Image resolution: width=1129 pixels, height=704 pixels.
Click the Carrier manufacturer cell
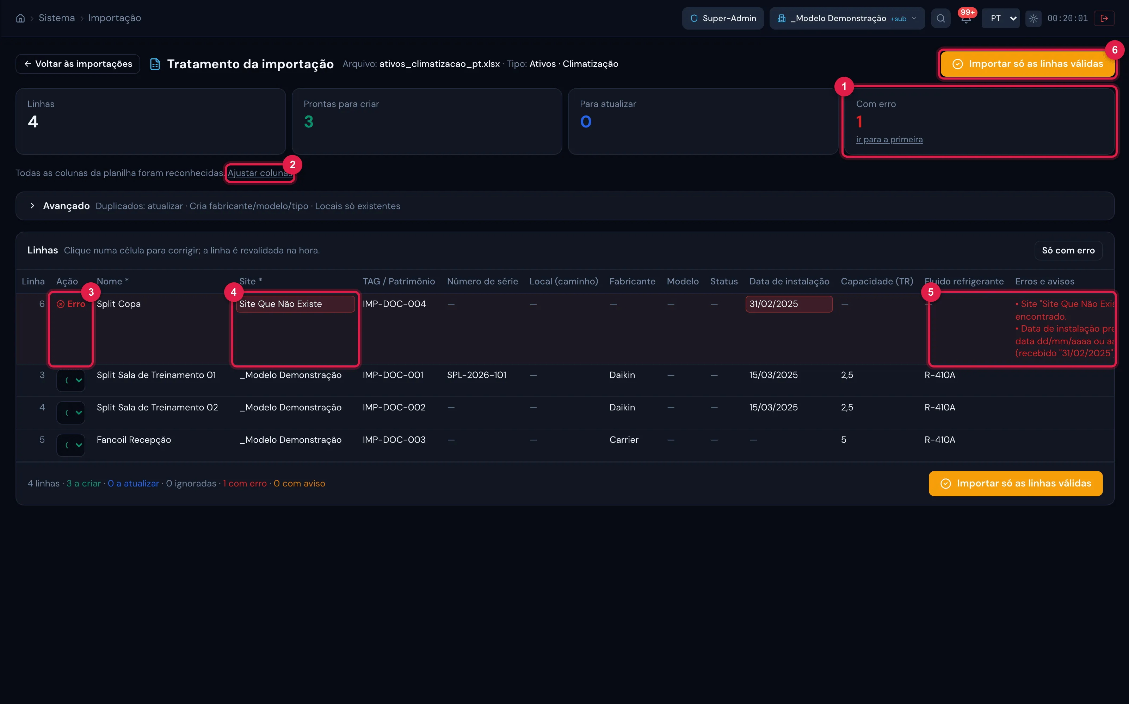click(x=623, y=440)
